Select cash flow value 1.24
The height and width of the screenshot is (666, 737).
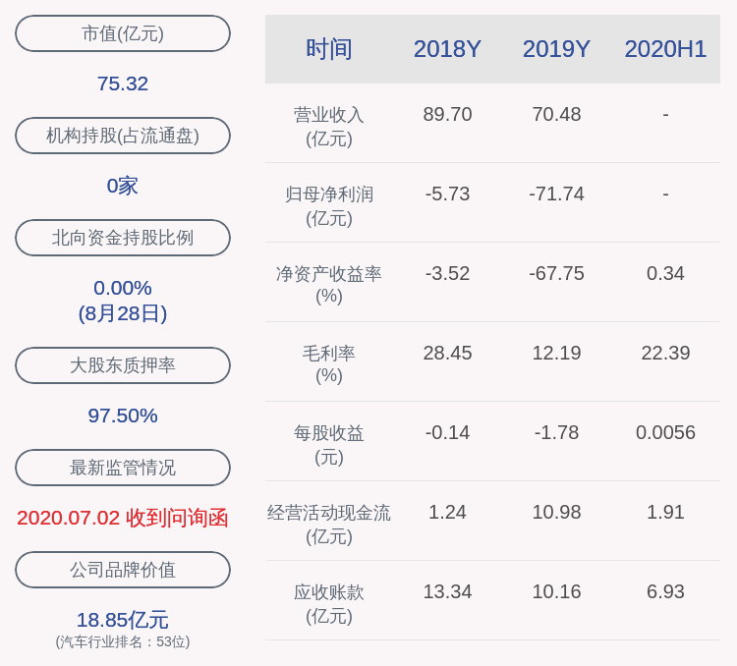[x=447, y=512]
